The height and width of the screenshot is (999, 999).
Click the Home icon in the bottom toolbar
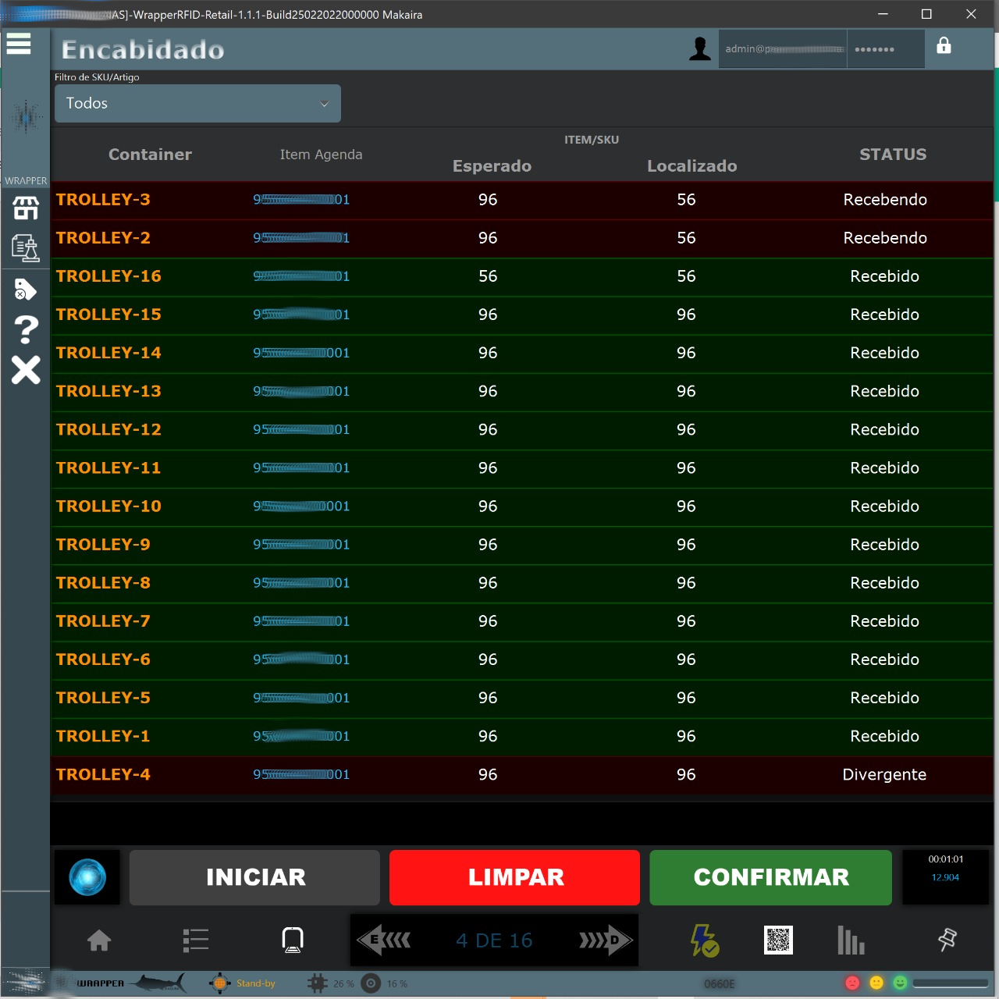98,940
